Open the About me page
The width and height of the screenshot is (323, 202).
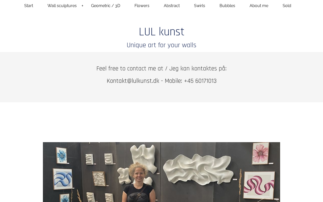point(259,6)
